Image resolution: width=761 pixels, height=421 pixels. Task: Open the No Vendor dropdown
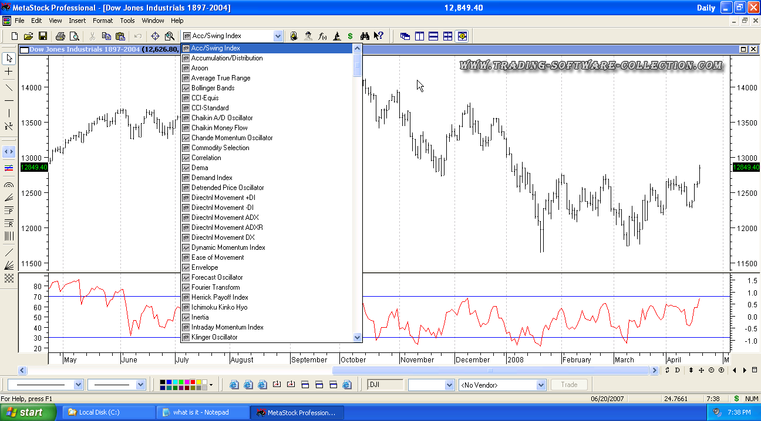click(541, 385)
